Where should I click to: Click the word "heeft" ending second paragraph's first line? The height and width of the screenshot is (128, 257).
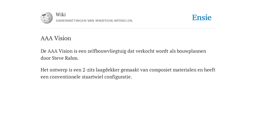click(x=210, y=70)
